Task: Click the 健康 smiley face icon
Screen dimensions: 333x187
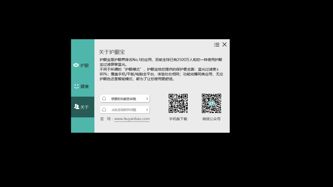Action: pos(76,86)
